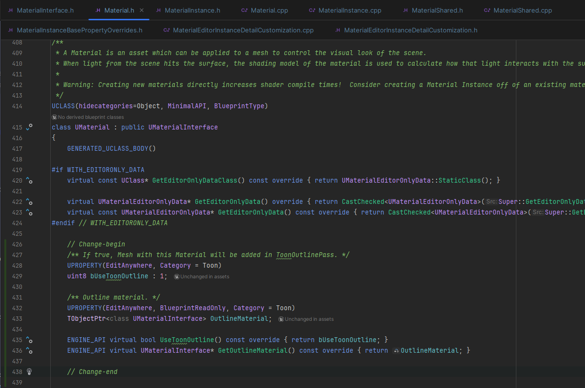Click the overridden method gutter icon on line 420
The height and width of the screenshot is (388, 585).
tap(29, 180)
